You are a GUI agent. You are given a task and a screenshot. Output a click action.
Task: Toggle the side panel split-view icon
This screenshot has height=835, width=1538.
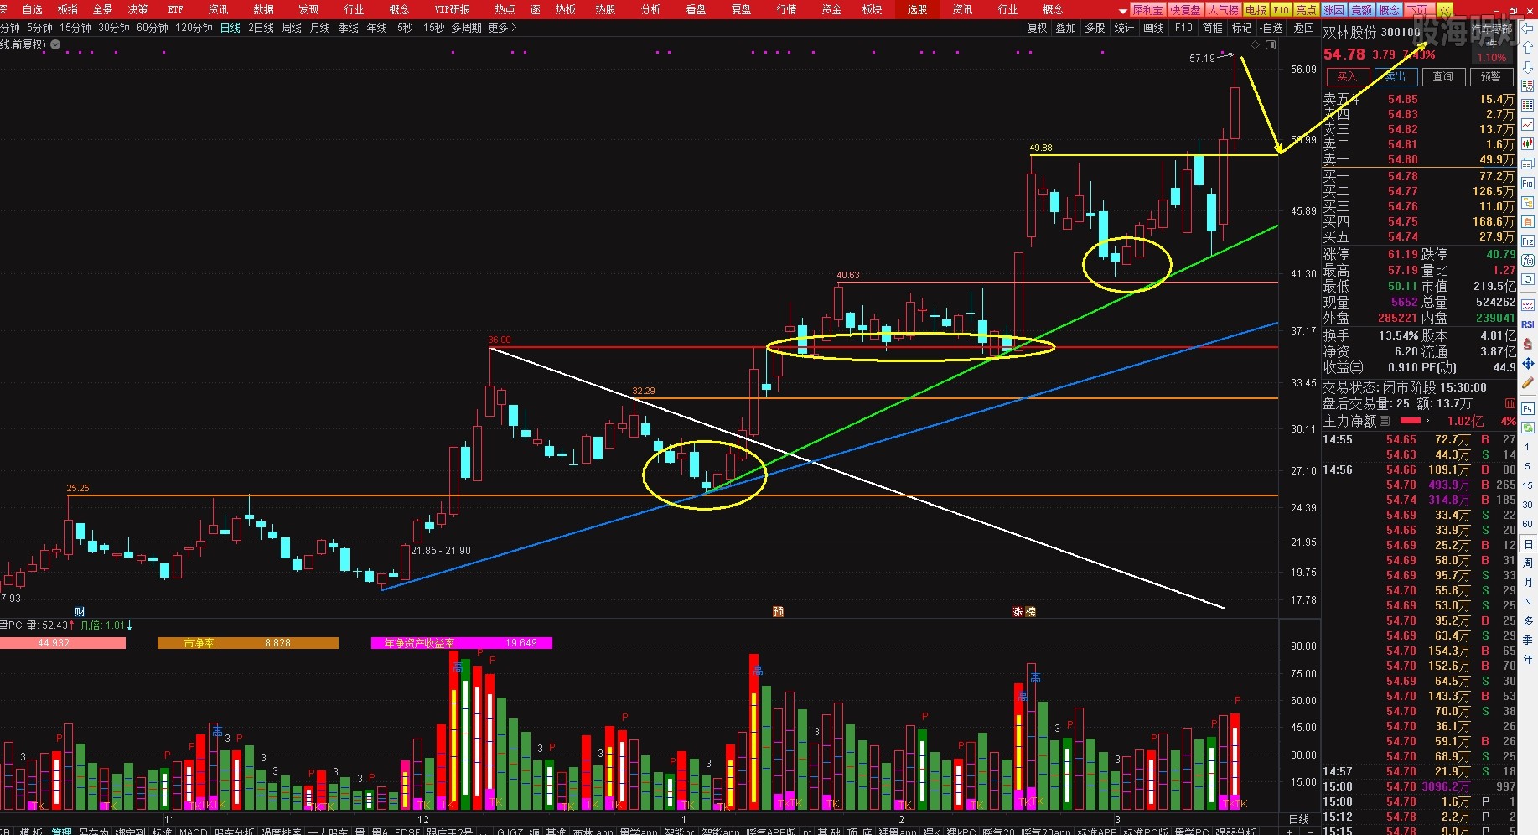(1271, 44)
